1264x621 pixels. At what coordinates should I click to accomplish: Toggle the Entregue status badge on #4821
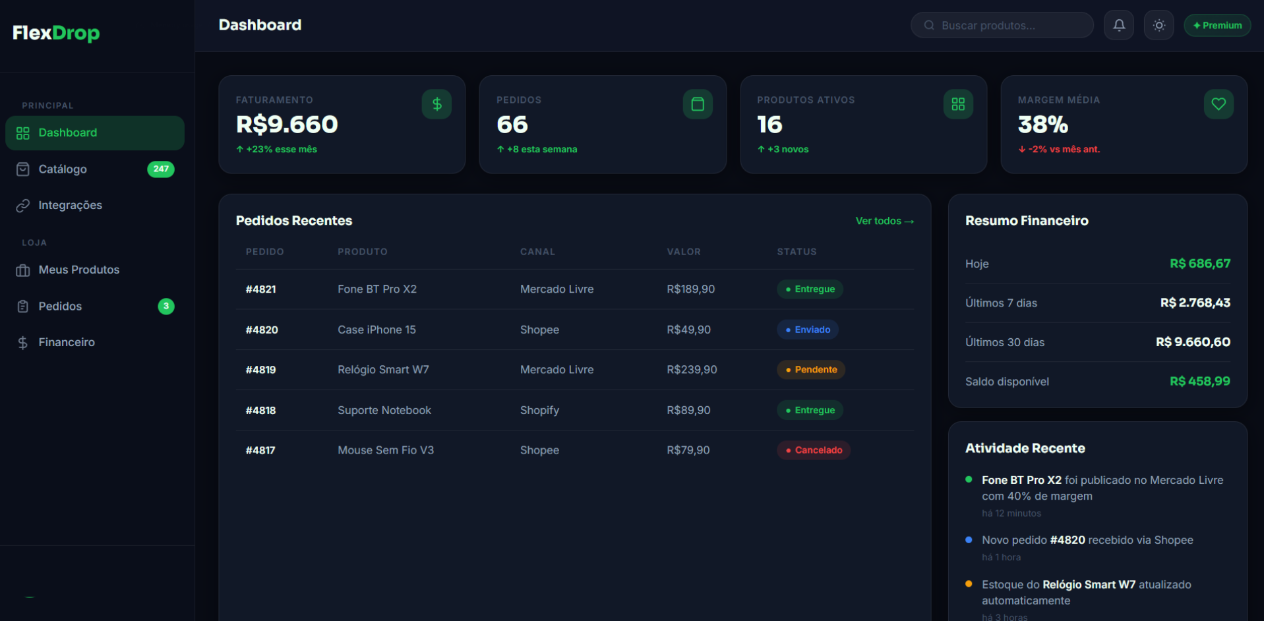(x=810, y=289)
